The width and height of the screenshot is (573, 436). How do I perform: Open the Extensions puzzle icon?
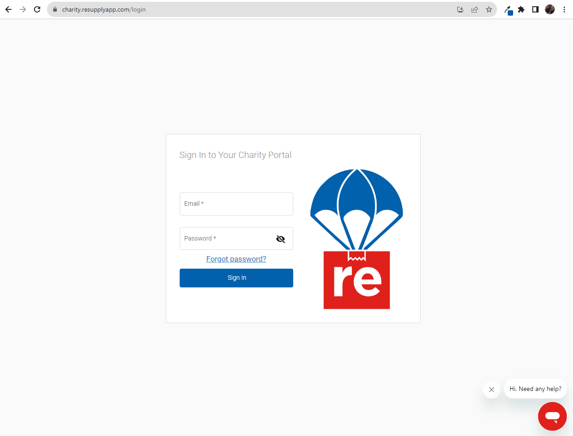[x=521, y=9]
